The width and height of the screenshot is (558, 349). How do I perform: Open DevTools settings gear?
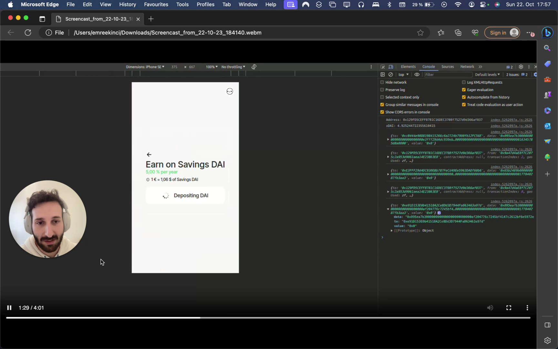[x=521, y=67]
